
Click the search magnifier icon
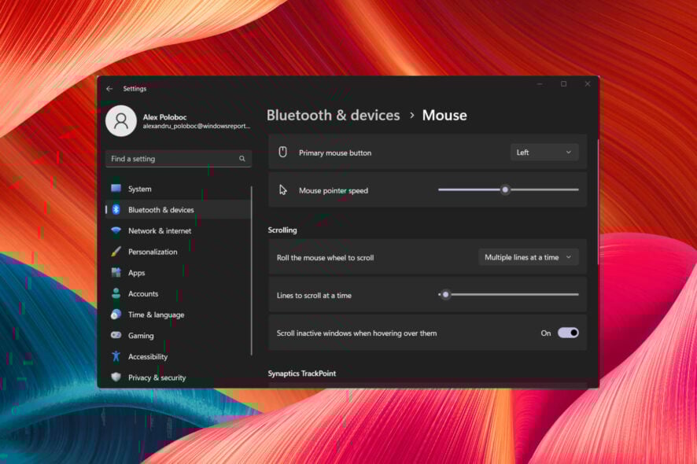coord(242,159)
